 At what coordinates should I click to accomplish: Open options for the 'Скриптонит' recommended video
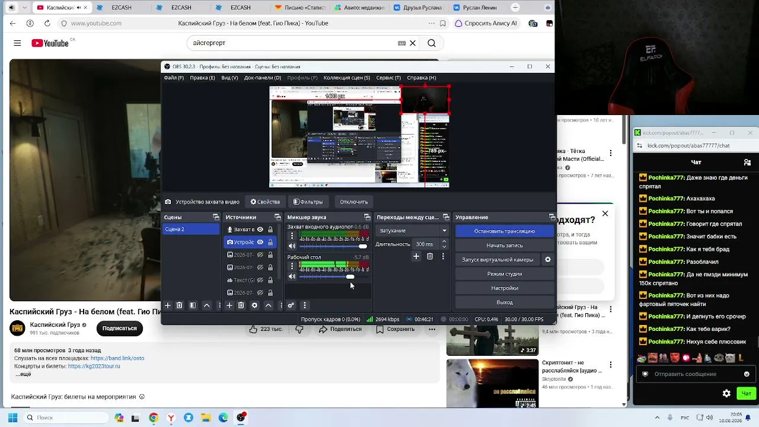click(611, 365)
